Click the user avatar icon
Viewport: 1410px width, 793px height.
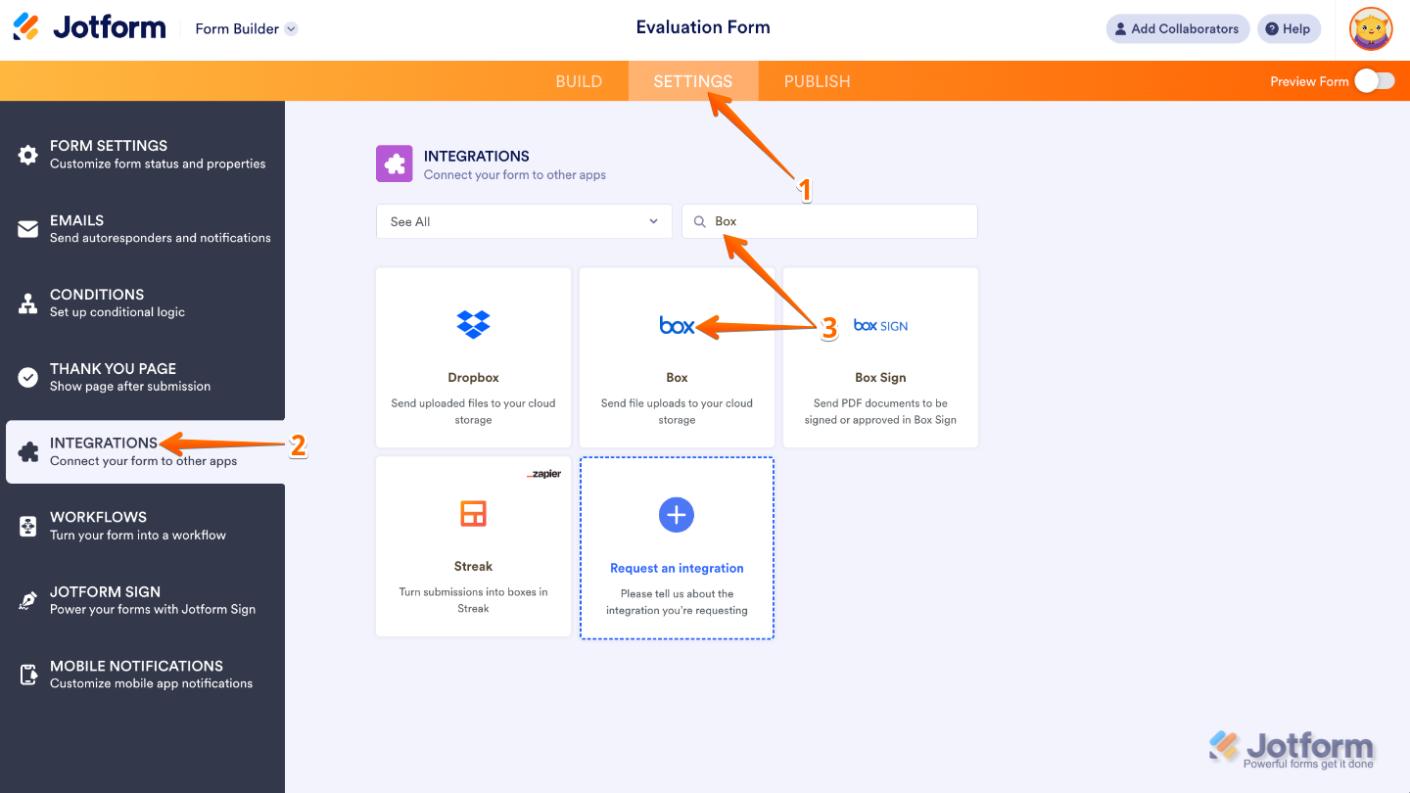point(1370,28)
